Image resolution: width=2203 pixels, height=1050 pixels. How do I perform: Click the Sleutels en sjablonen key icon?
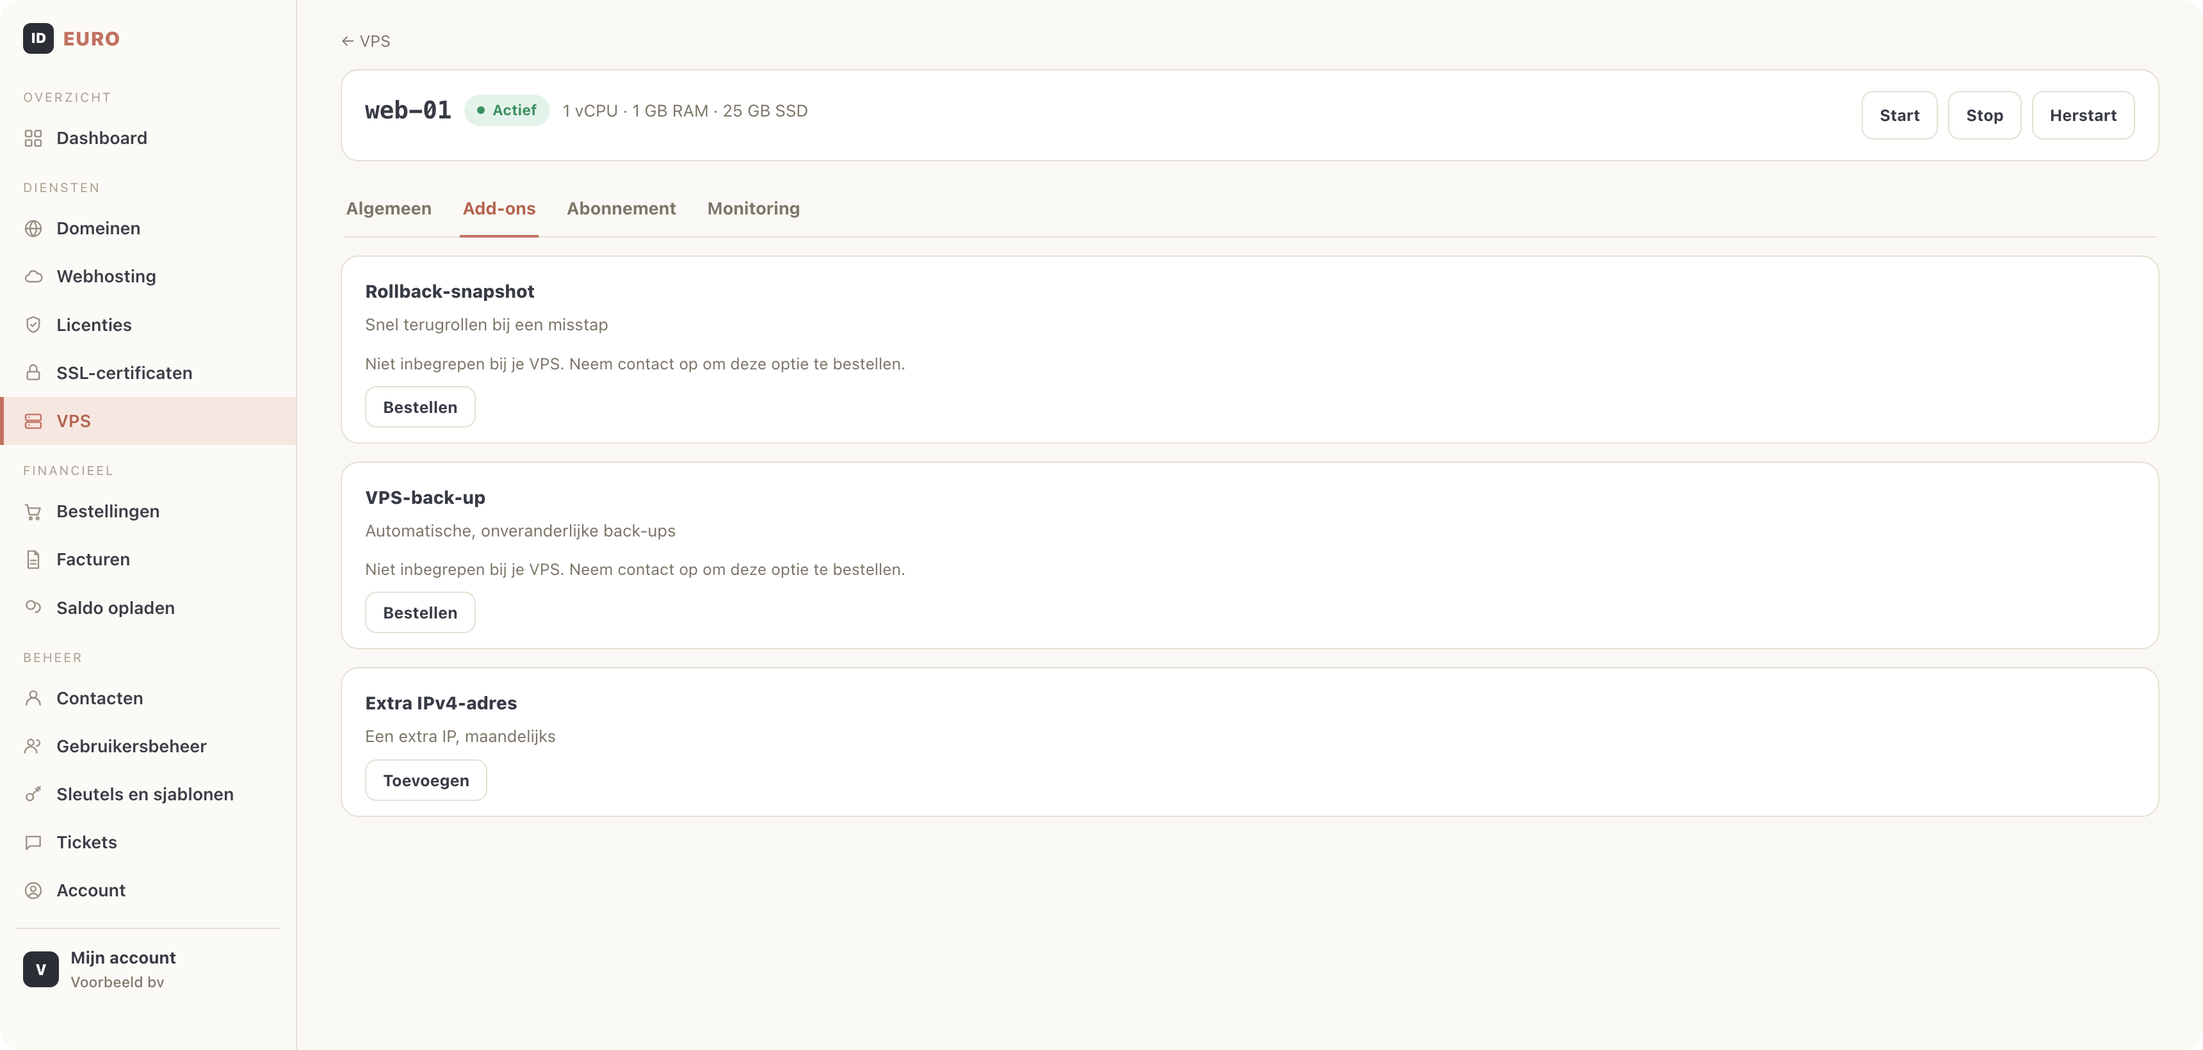click(33, 793)
